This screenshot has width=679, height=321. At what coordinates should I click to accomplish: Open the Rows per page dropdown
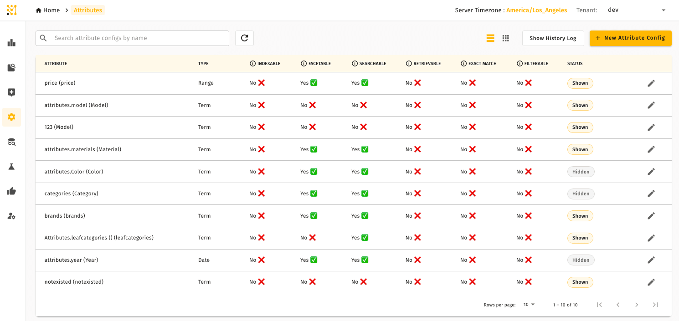pos(529,305)
